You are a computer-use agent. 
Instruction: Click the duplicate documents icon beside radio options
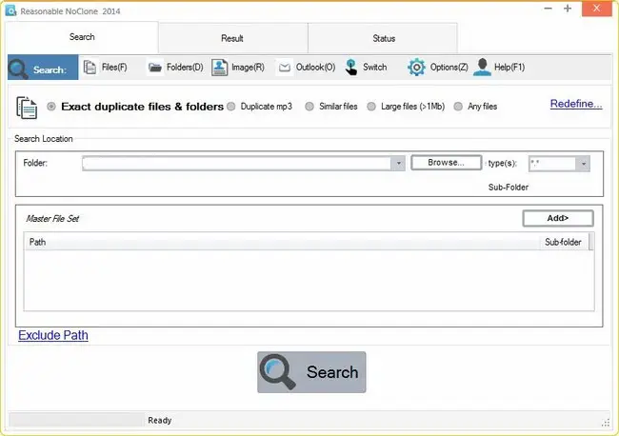[x=27, y=108]
